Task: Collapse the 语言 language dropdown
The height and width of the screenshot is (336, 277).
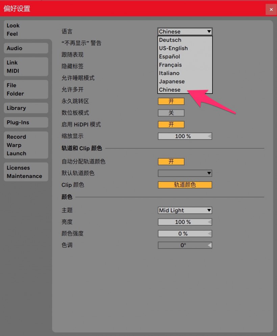Action: tap(185, 31)
